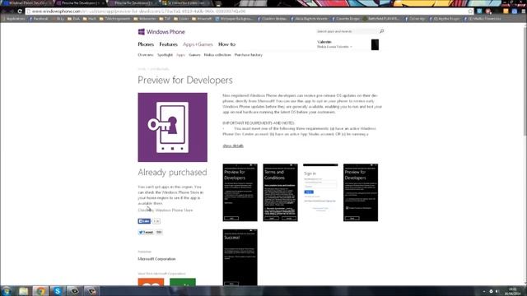527x296 pixels.
Task: Click the orange app tile under Microsoft Corporation
Action: click(x=151, y=282)
